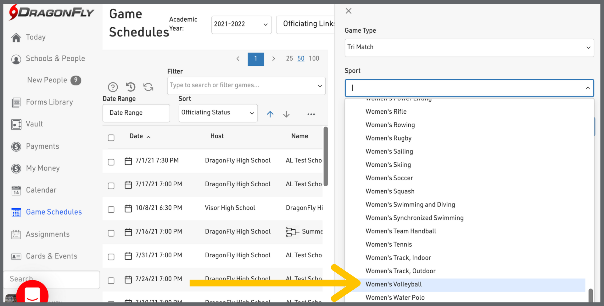Click the help question mark icon

(x=113, y=87)
